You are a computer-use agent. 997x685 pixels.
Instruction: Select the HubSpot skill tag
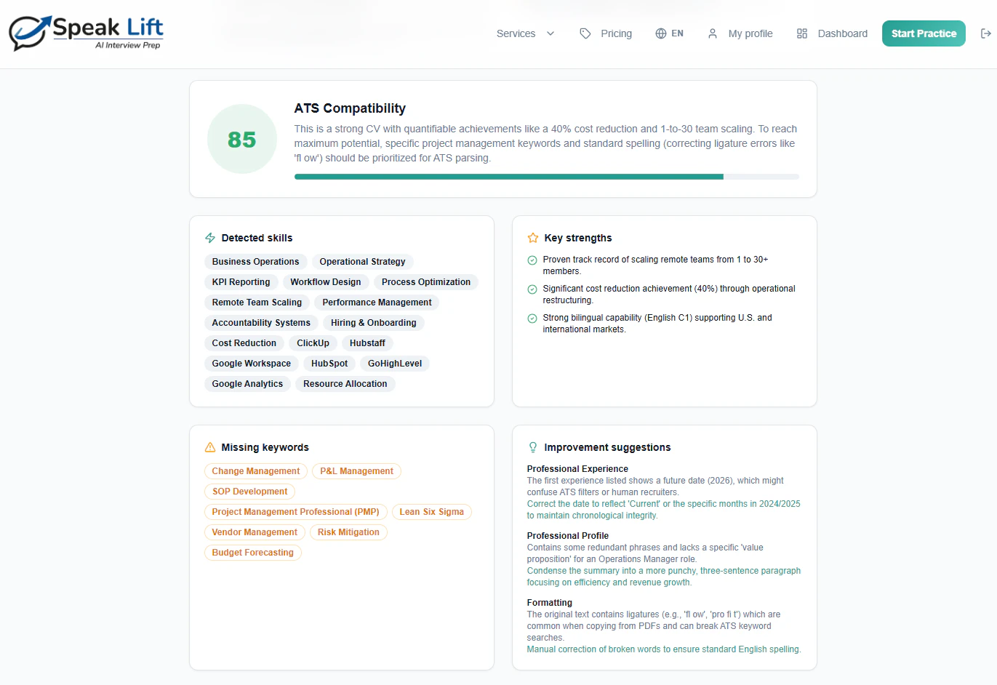(329, 364)
